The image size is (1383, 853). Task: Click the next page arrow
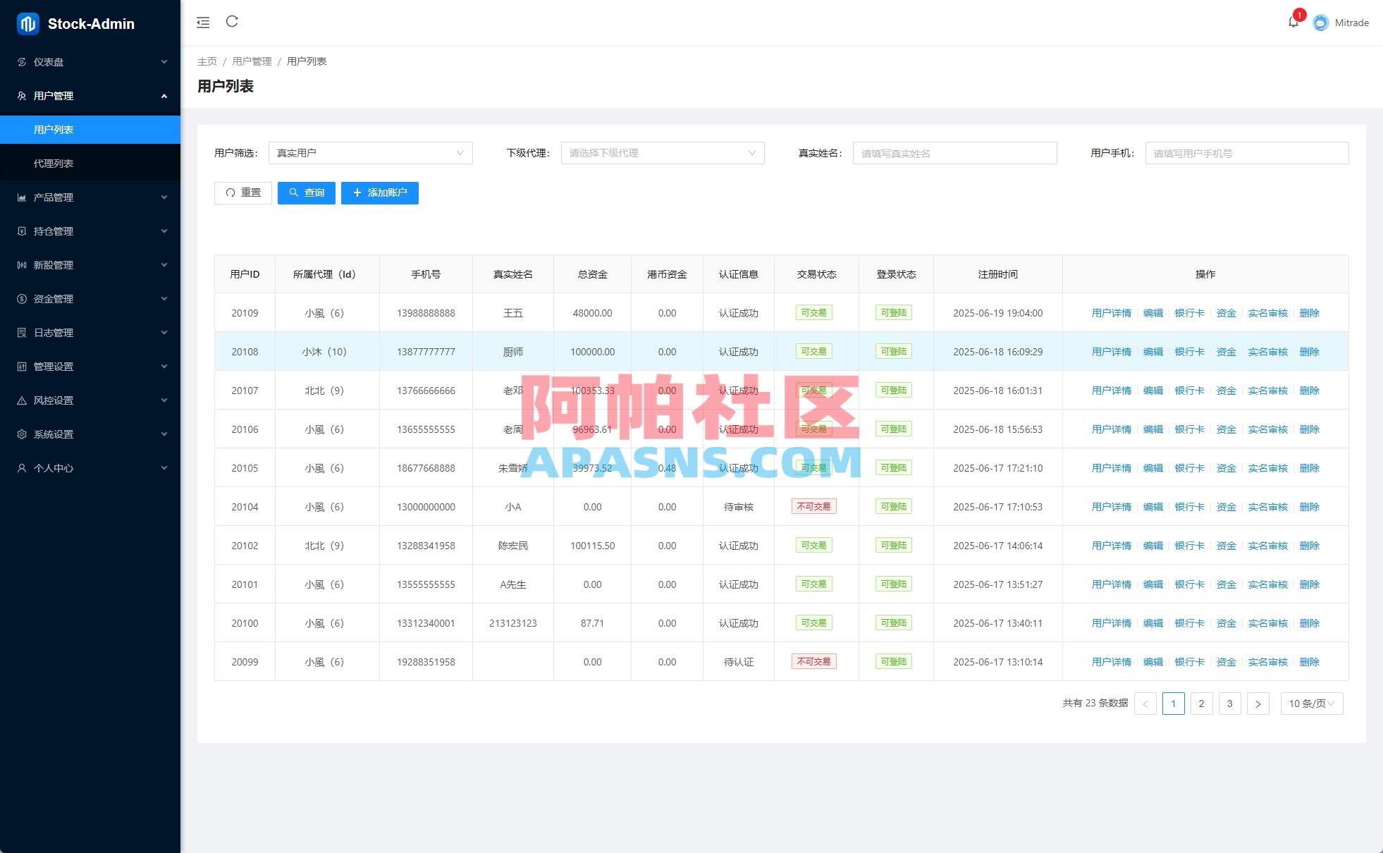point(1258,704)
